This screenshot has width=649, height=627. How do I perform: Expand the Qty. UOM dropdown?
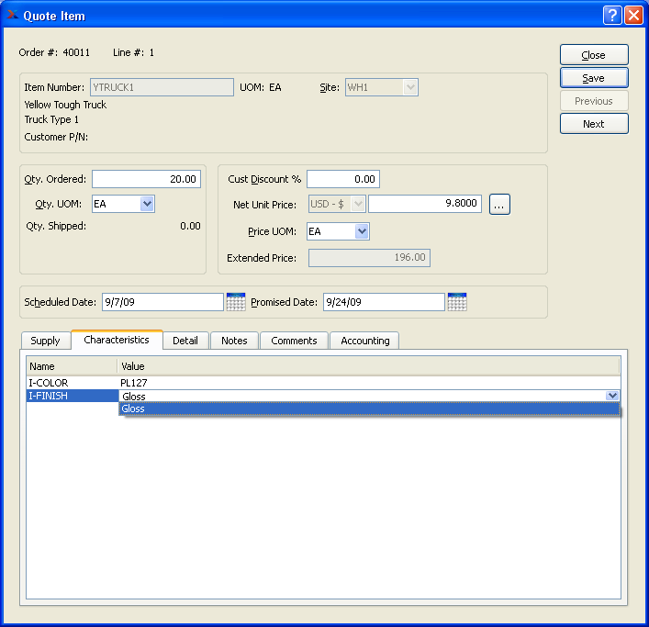click(147, 204)
